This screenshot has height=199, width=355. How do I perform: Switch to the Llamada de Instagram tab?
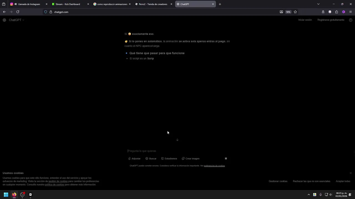click(29, 4)
